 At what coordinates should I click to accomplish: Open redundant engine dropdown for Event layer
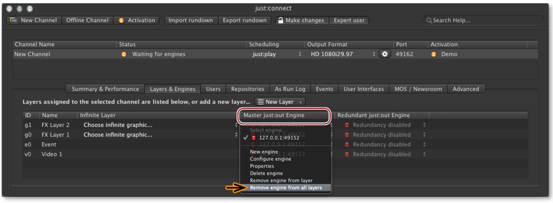[x=385, y=145]
